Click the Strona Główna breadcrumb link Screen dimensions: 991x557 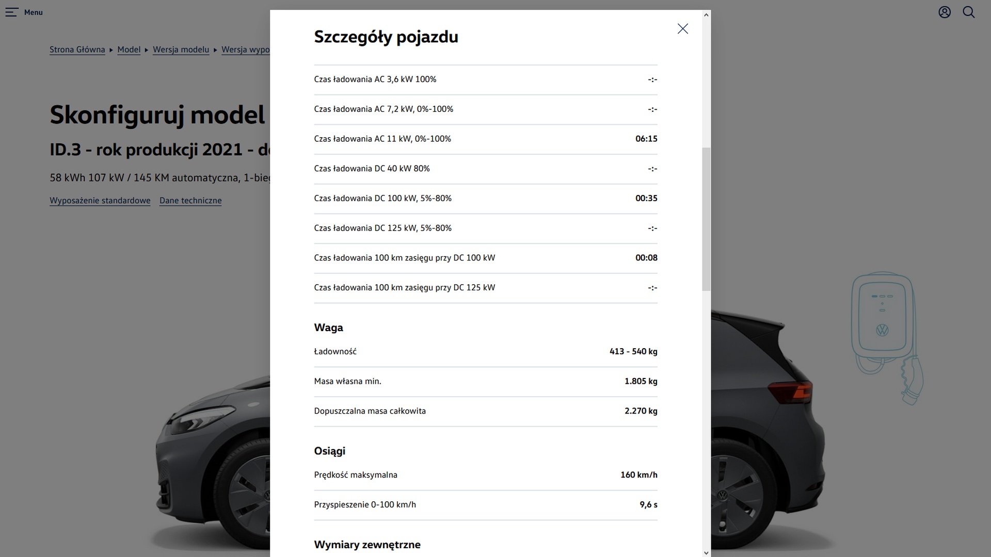coord(77,50)
